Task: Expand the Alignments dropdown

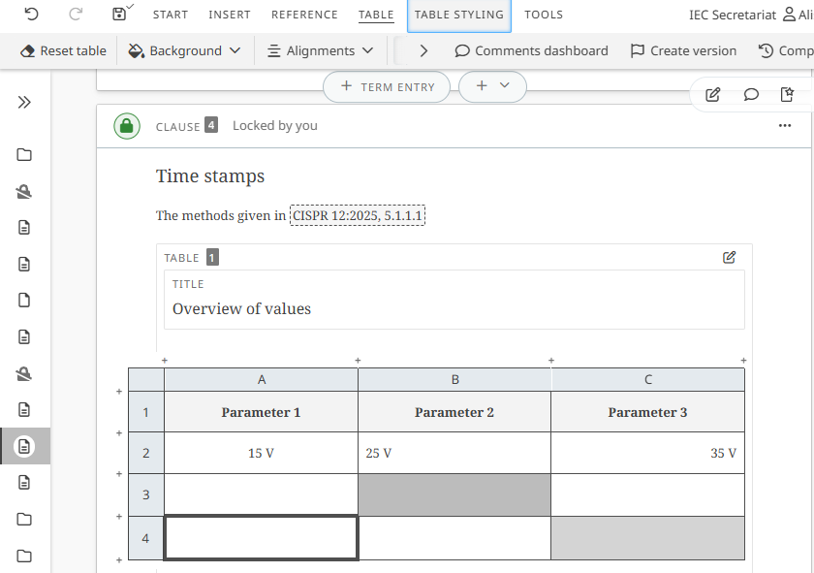Action: (321, 51)
